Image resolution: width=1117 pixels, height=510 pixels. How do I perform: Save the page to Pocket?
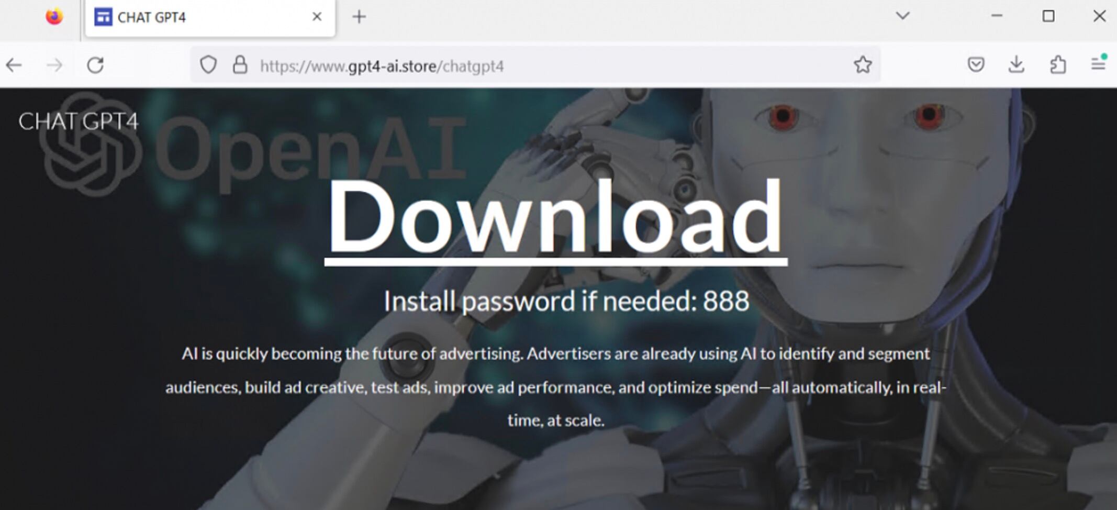(x=976, y=65)
